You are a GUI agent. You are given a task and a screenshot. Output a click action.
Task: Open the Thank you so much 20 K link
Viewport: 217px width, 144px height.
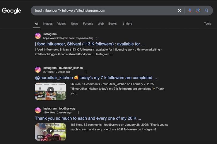click(88, 118)
